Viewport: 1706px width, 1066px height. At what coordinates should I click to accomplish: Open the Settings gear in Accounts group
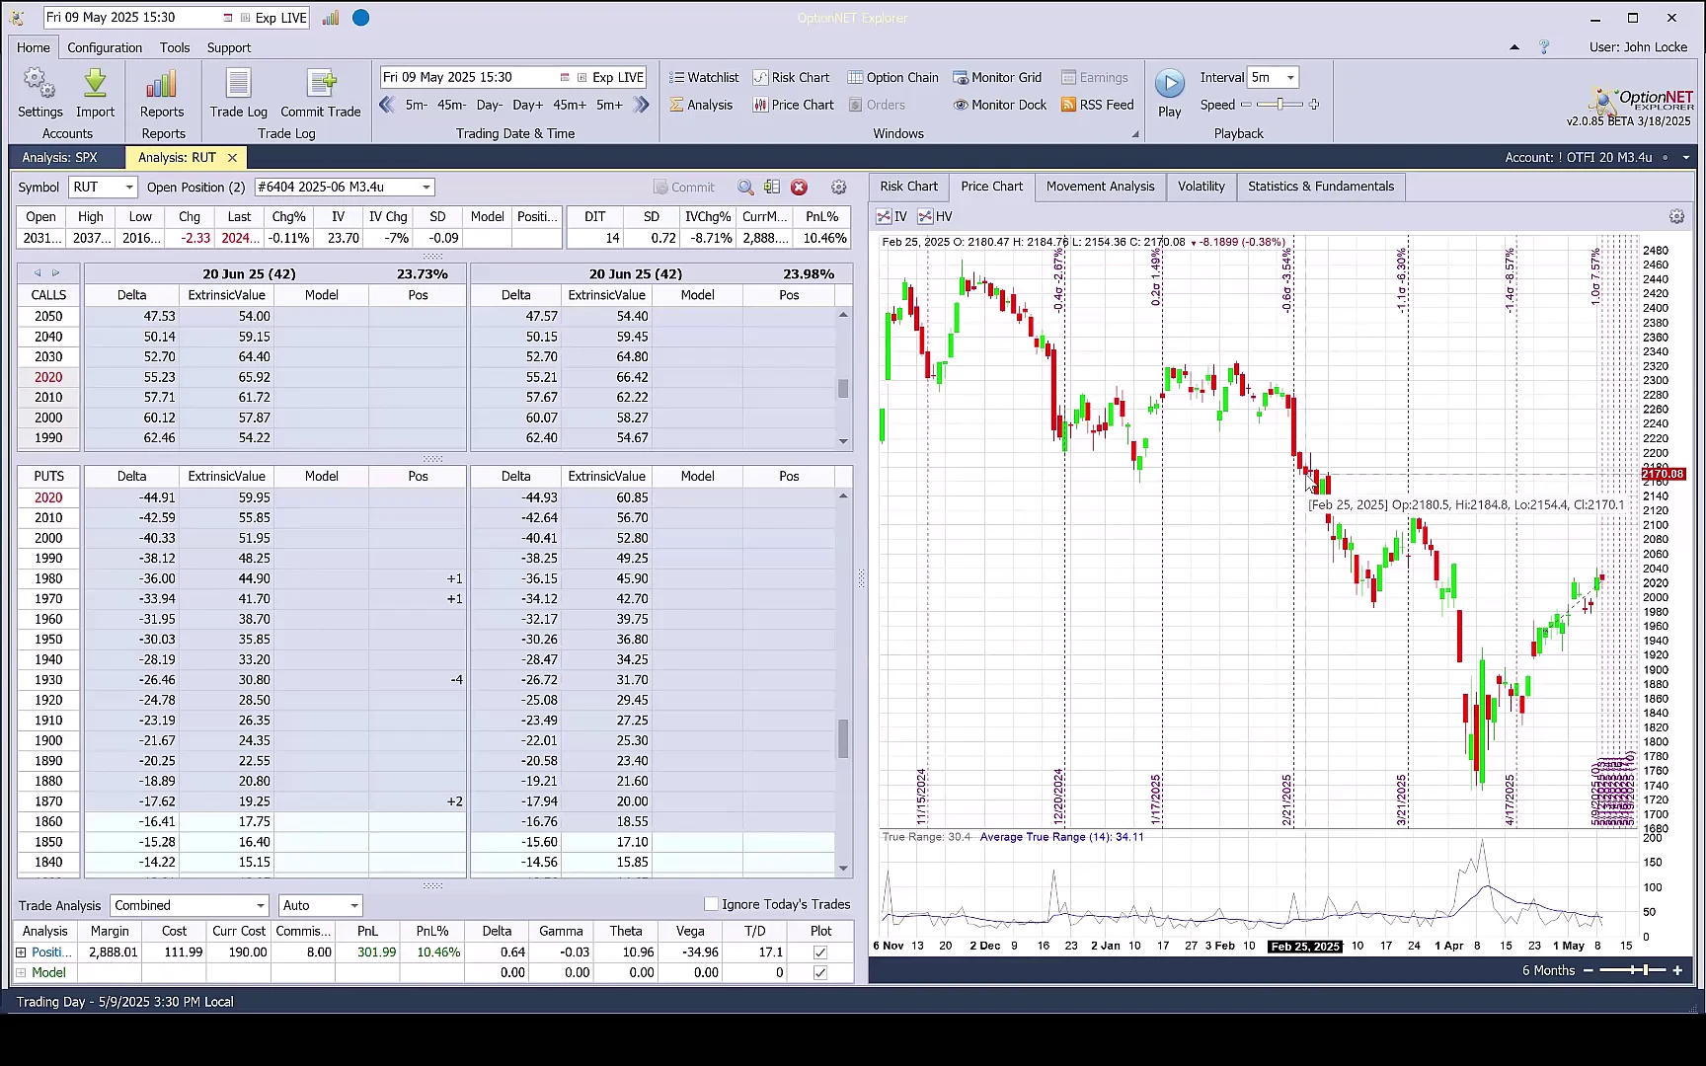[x=39, y=93]
